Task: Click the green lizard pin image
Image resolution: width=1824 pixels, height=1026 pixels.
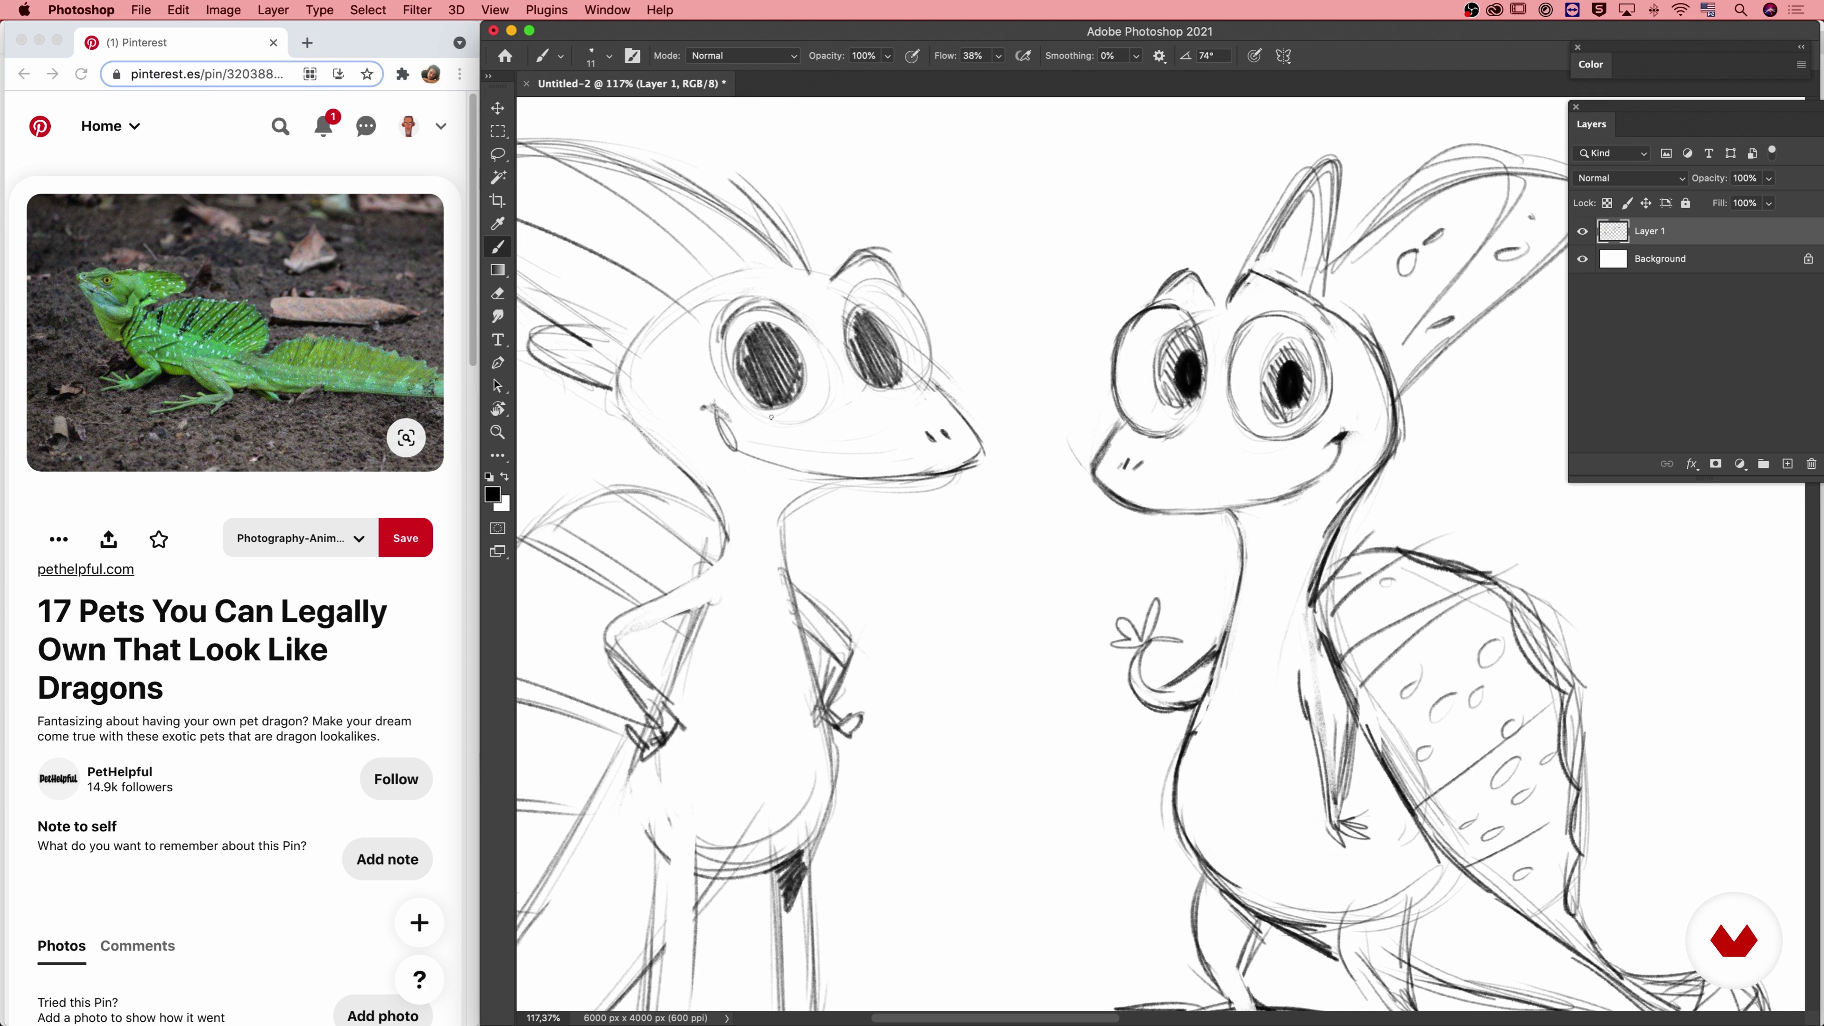Action: pos(235,332)
